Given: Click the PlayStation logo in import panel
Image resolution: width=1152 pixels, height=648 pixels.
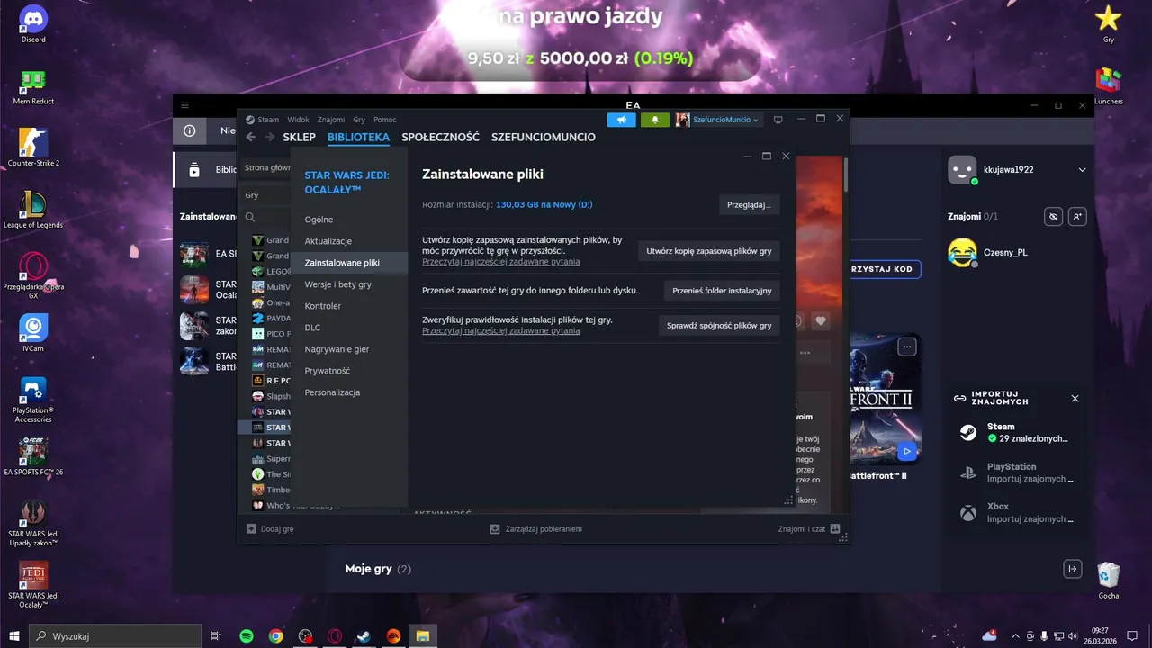Looking at the screenshot, I should [967, 472].
